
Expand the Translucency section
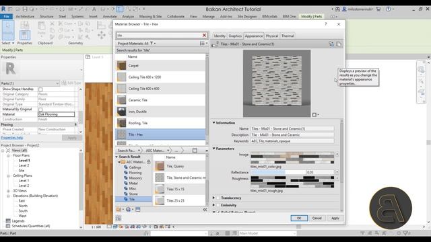click(213, 198)
